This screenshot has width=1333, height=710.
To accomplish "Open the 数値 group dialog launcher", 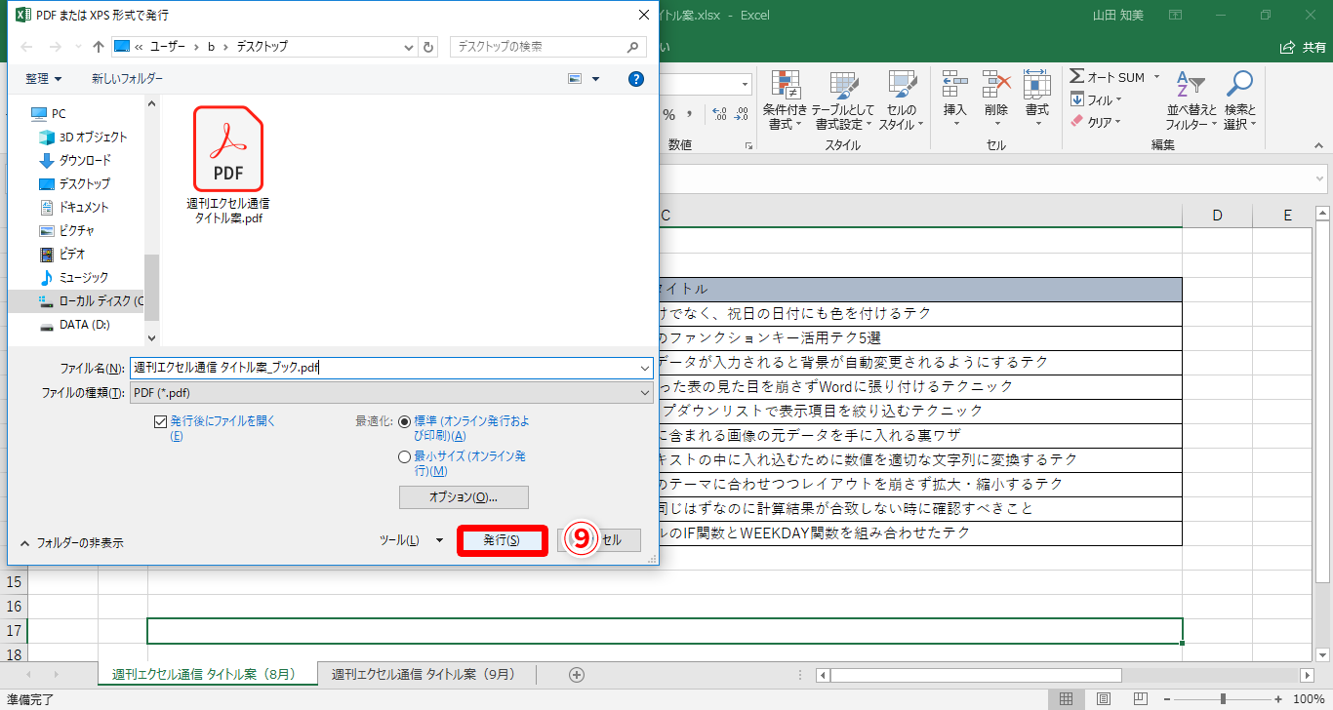I will point(748,146).
